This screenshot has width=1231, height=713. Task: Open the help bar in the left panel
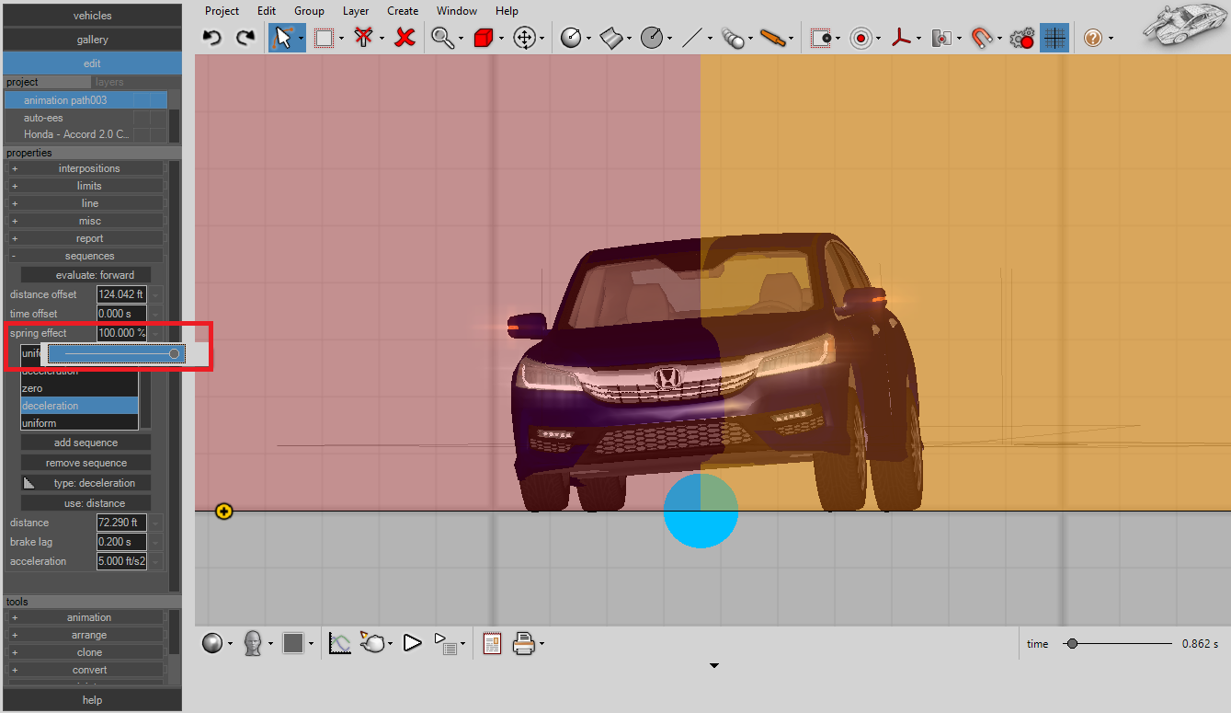click(x=92, y=700)
